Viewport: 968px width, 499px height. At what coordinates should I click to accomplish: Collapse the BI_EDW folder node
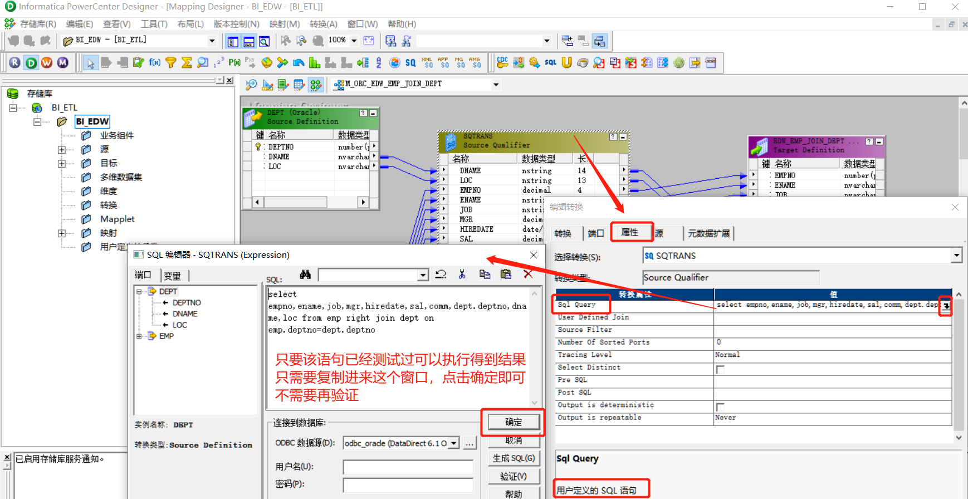coord(37,121)
